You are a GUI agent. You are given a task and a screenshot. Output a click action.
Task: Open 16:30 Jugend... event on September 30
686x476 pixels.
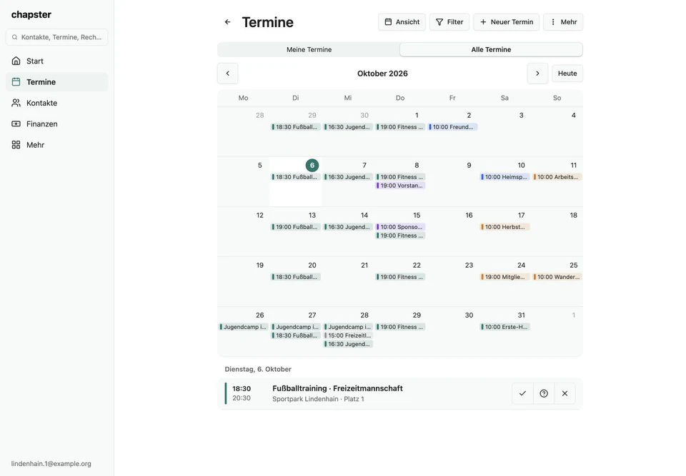[x=348, y=127]
